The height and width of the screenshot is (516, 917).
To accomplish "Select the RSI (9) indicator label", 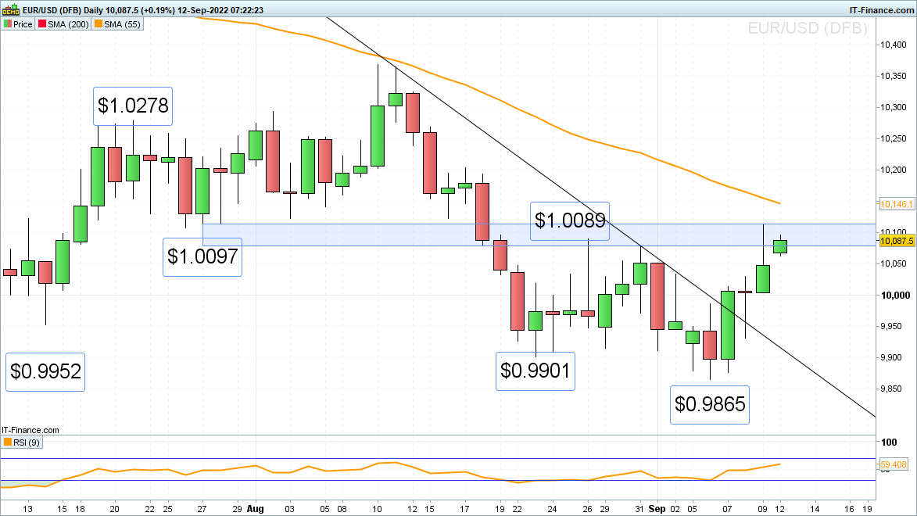I will (x=27, y=443).
